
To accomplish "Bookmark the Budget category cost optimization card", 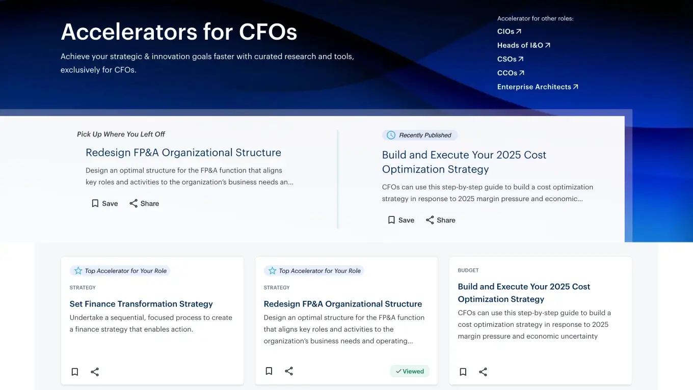I will coord(463,372).
